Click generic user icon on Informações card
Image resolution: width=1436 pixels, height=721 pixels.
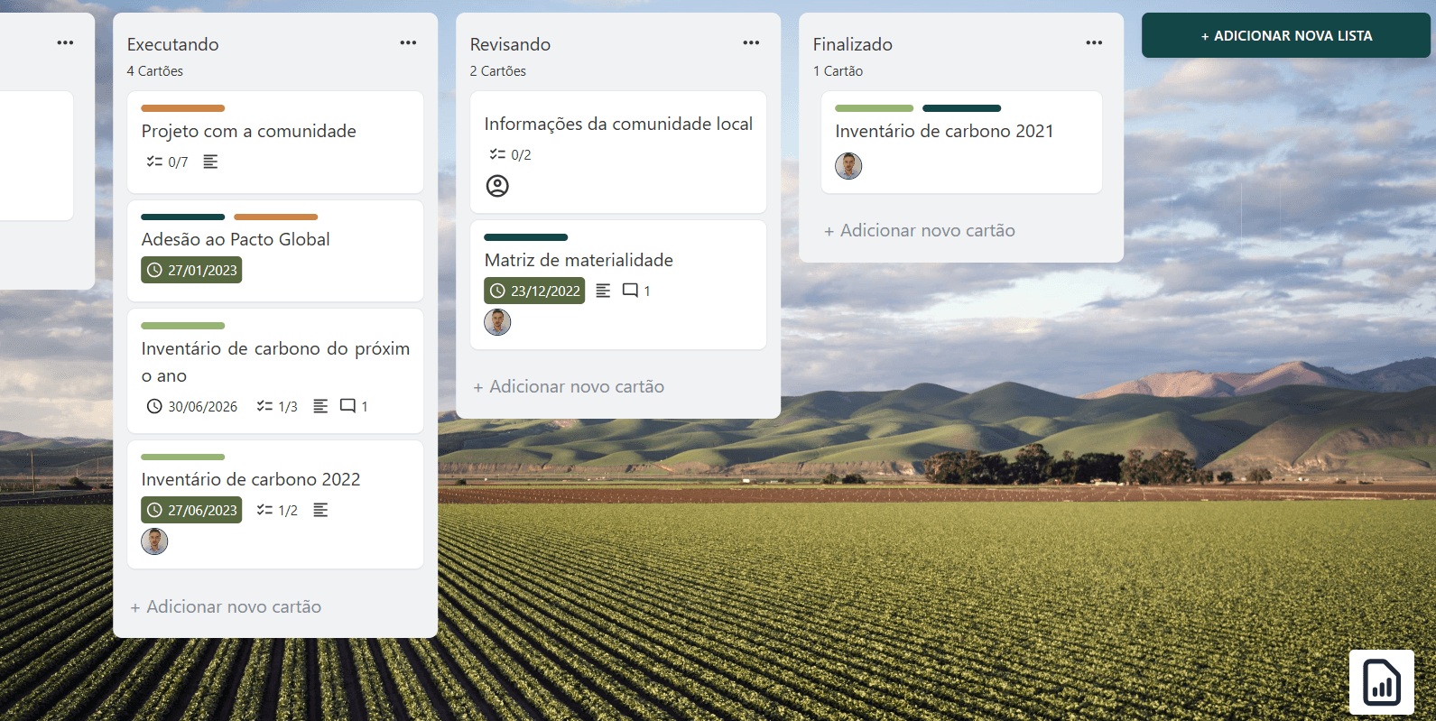tap(497, 186)
